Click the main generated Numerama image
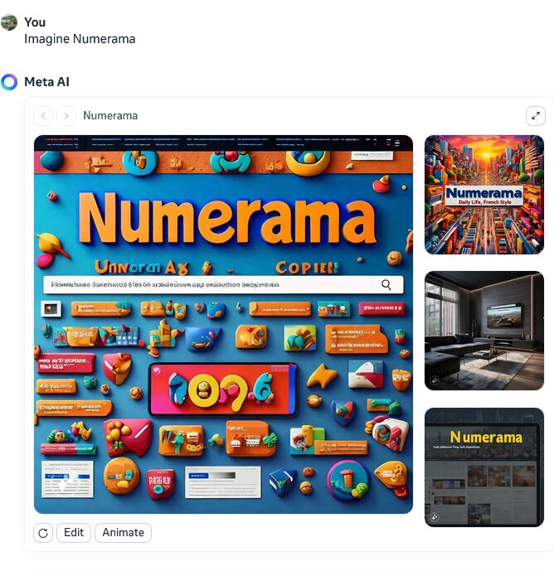554x576 pixels. tap(224, 324)
